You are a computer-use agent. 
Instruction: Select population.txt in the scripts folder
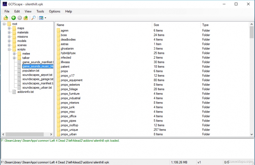coord(31,71)
